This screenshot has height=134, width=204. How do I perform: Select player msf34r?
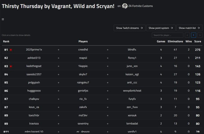(x=83, y=115)
